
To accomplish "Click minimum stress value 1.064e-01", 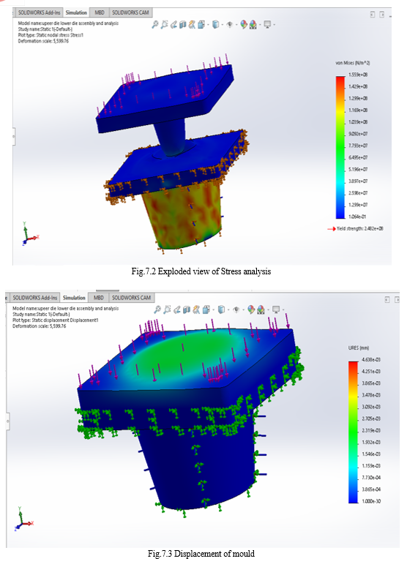I will click(358, 217).
